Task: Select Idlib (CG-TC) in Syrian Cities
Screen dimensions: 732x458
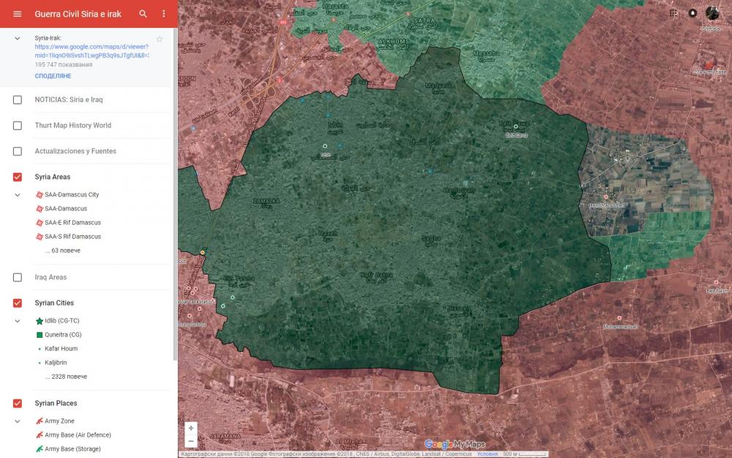Action: pyautogui.click(x=61, y=321)
